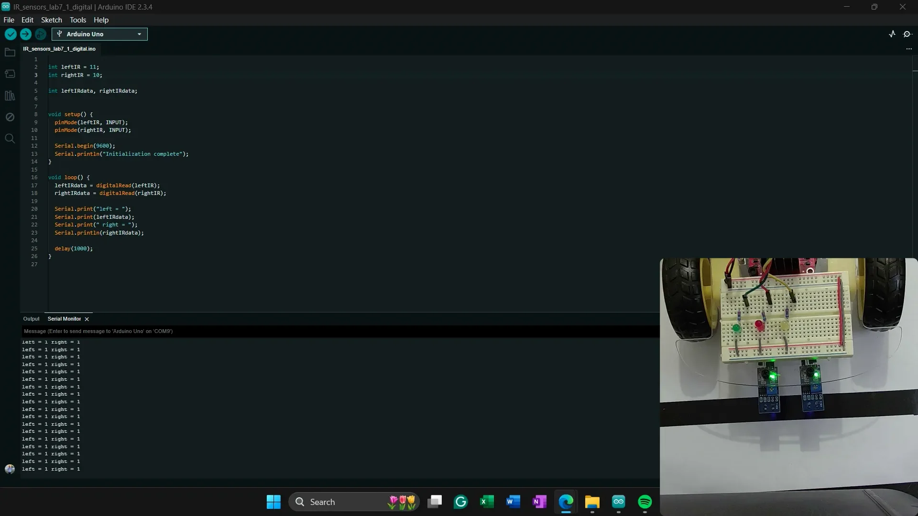Open the account profile avatar icon
The height and width of the screenshot is (516, 918).
point(10,469)
